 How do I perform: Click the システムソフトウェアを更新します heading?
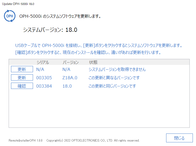[60, 16]
